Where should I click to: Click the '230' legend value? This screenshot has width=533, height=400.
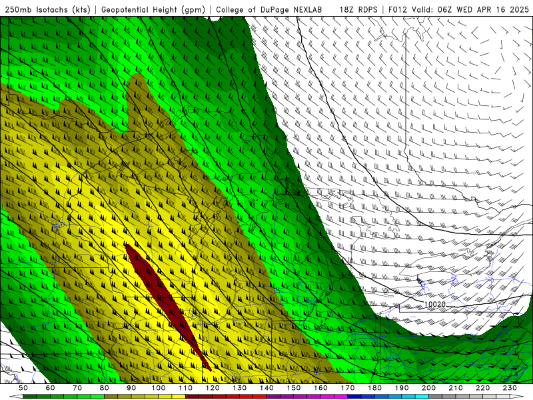tap(510, 388)
